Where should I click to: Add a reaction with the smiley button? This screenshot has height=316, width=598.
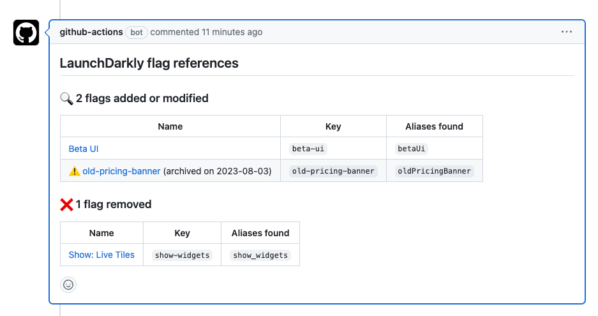pos(68,285)
